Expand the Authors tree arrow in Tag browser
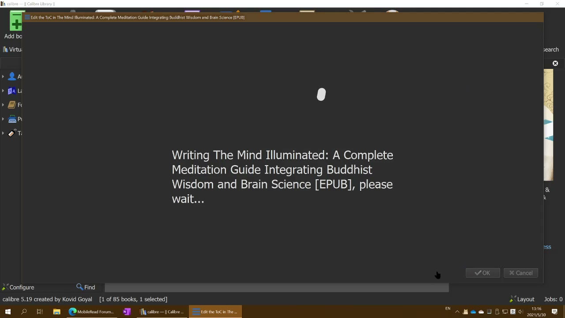This screenshot has height=318, width=565. (x=3, y=76)
